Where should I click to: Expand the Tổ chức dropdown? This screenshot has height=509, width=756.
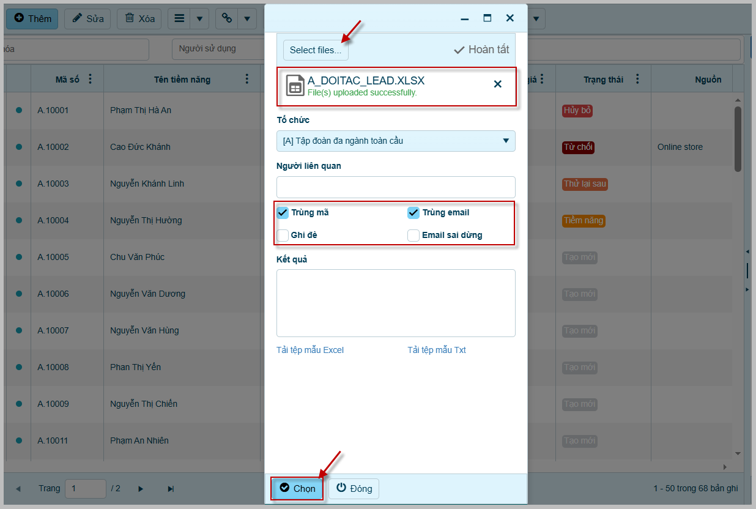coord(505,141)
